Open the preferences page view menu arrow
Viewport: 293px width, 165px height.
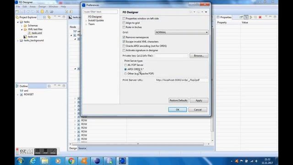pos(206,12)
